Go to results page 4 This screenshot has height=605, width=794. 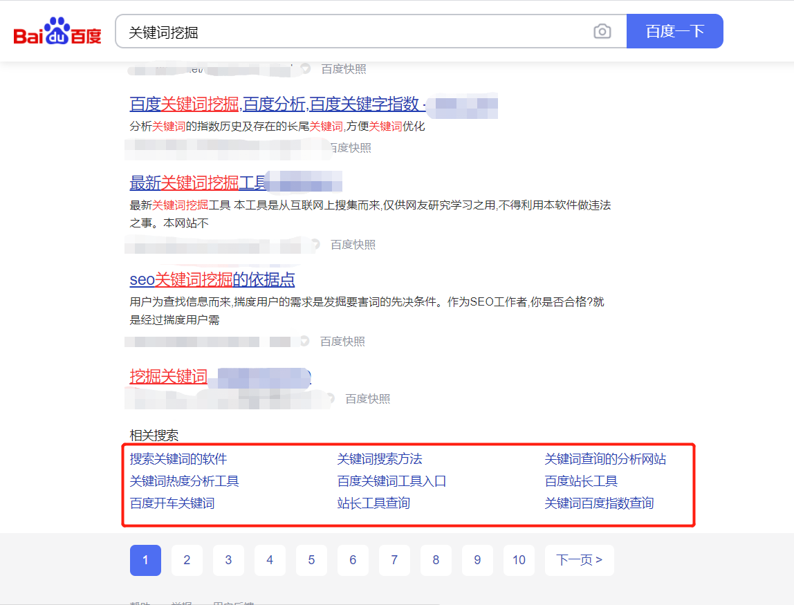270,561
